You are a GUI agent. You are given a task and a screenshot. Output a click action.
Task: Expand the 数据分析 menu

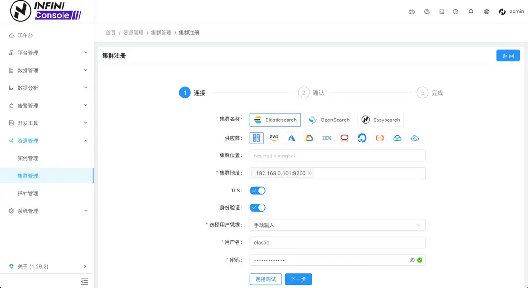coord(47,88)
